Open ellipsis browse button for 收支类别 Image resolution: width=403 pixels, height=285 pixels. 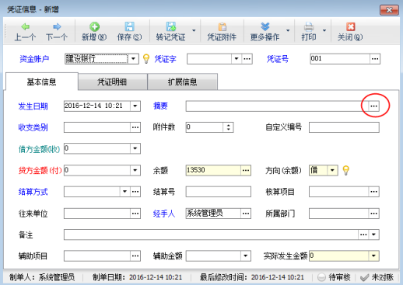(135, 127)
